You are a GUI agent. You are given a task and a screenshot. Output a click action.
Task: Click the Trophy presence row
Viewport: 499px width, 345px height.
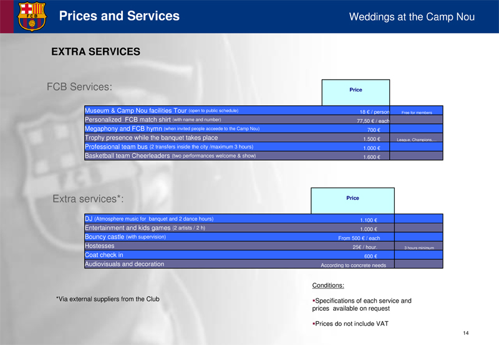[152, 138]
